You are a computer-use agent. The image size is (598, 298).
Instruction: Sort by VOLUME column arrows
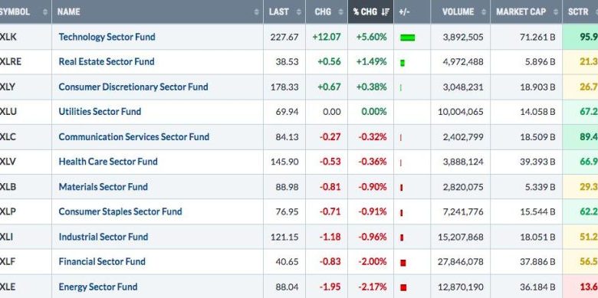point(483,12)
